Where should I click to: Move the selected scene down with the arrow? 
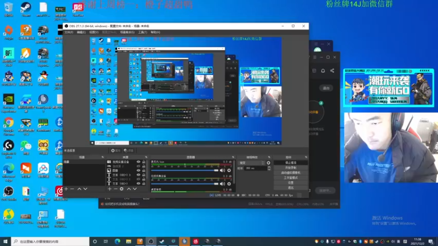85,189
